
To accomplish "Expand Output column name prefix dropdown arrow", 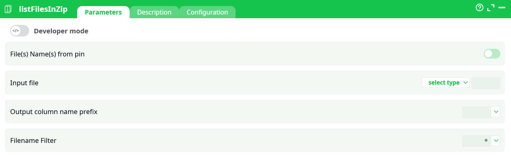I will 496,112.
